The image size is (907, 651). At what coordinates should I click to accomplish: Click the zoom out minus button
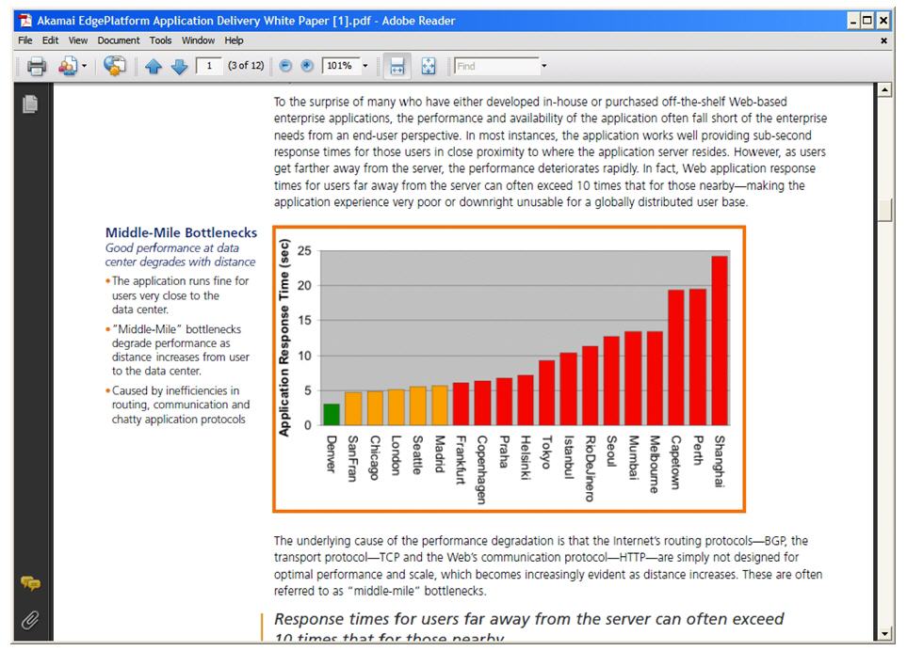(286, 66)
